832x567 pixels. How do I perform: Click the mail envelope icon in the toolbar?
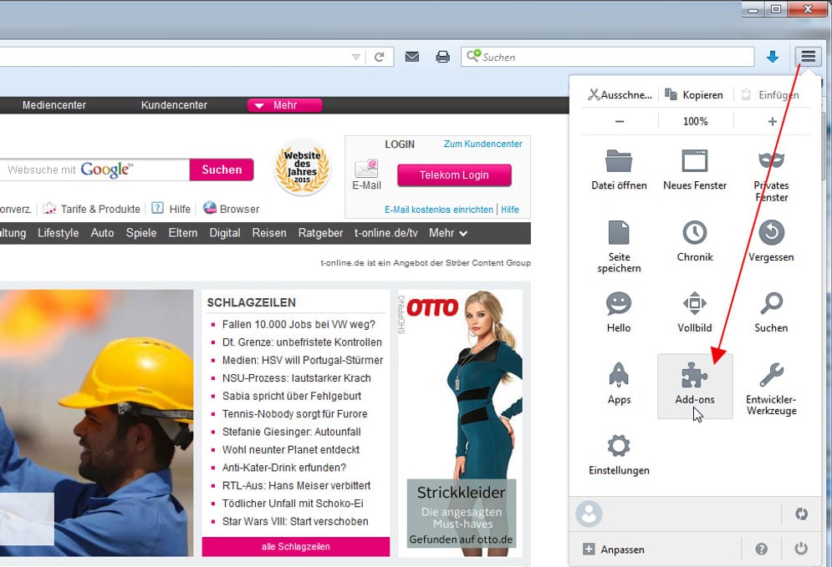411,57
